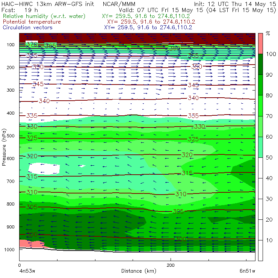The width and height of the screenshot is (278, 278).
Task: Select the 'Valid: 07 UTC Fri 15 May 15' text
Action: click(x=161, y=10)
